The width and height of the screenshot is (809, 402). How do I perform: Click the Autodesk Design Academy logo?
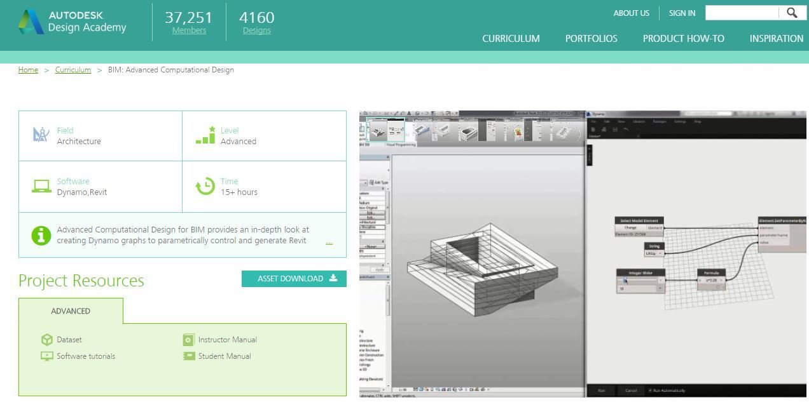tap(73, 22)
